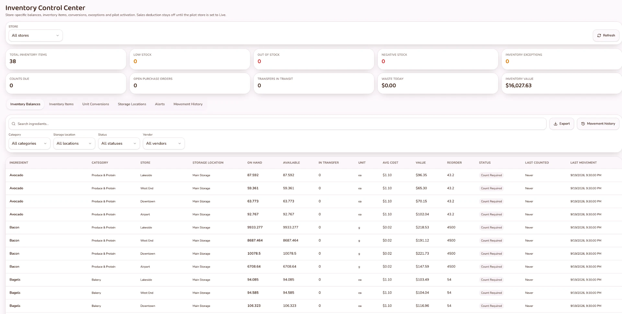Click on hand 106.323 for Bagels Downtown
Viewport: 622px width, 314px height.
point(254,306)
